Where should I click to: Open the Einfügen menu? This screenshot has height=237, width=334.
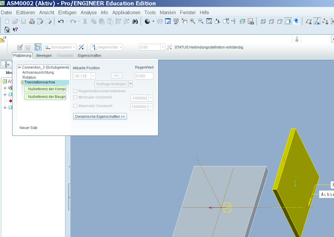(67, 12)
